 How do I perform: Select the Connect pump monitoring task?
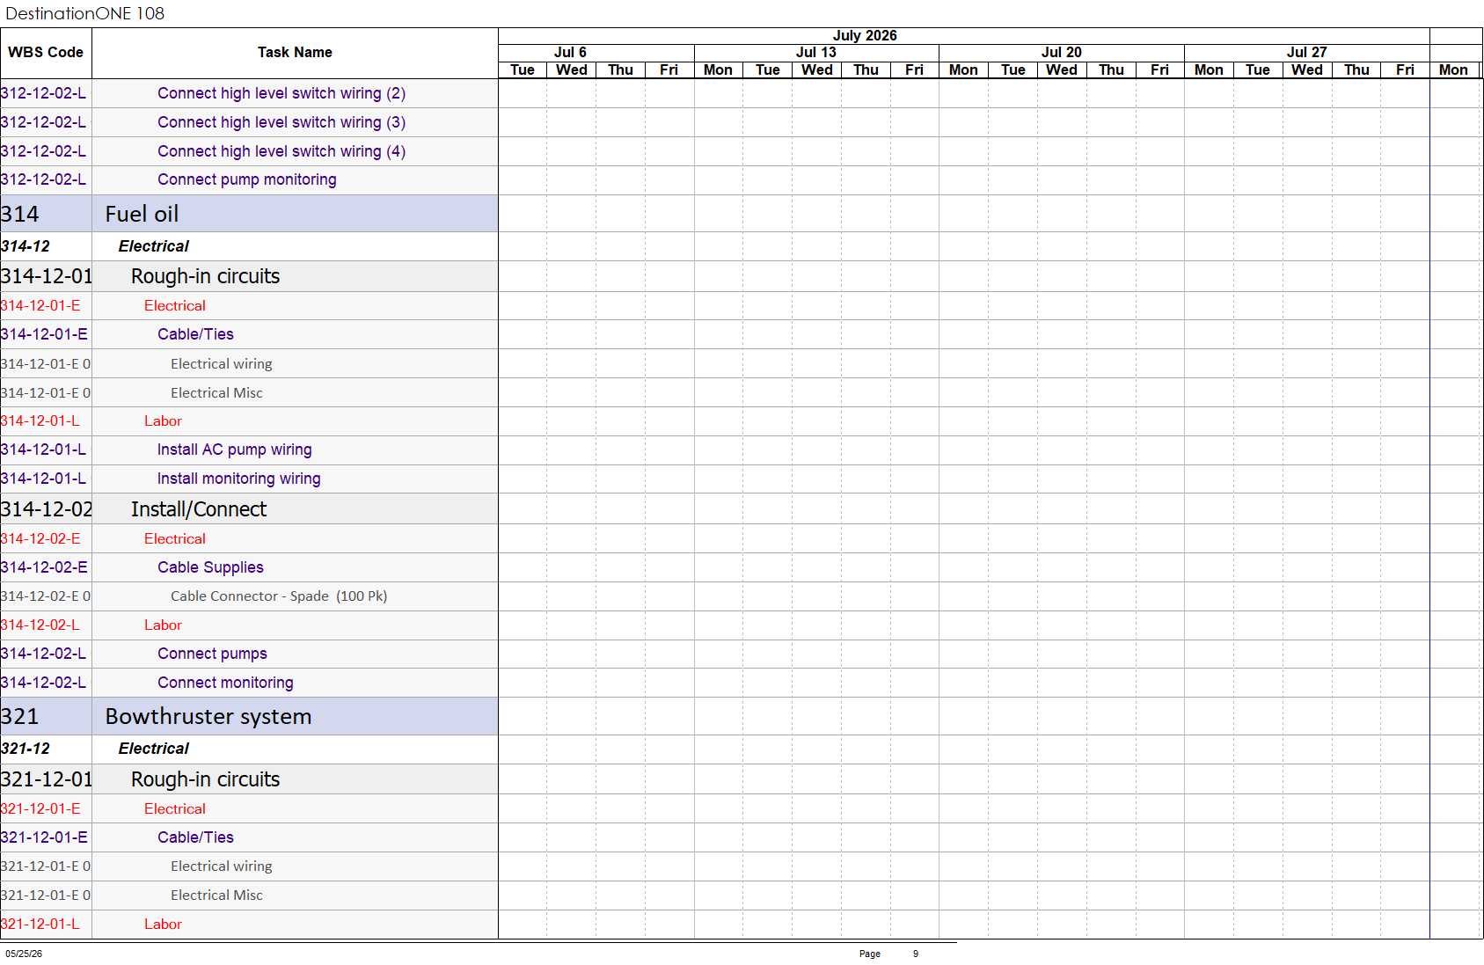pyautogui.click(x=247, y=179)
